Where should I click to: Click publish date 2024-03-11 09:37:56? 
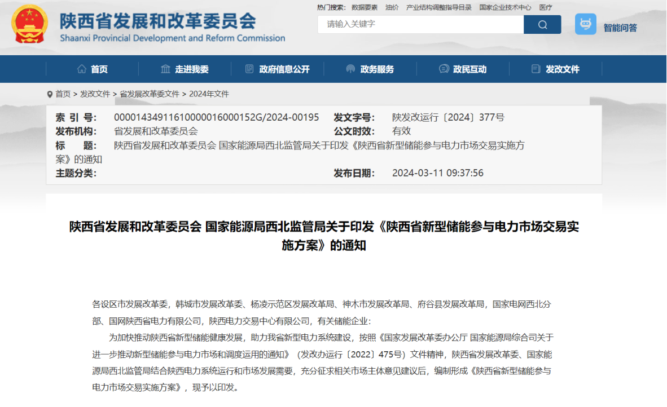click(x=438, y=173)
